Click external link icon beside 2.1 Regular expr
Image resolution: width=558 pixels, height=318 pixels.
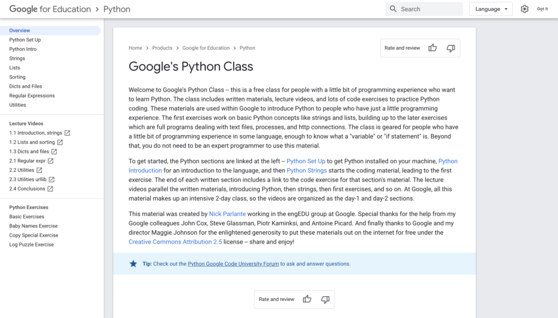point(51,160)
